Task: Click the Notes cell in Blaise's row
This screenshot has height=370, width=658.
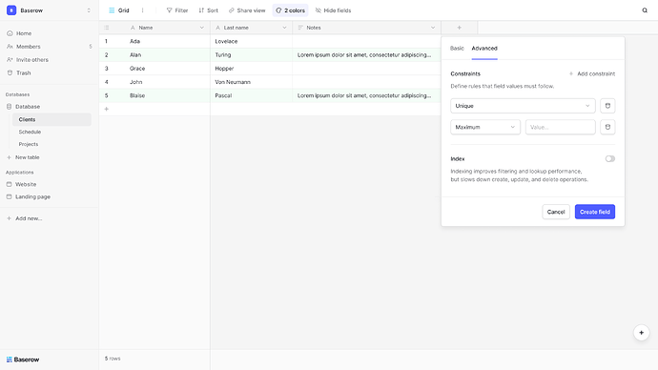Action: [366, 95]
